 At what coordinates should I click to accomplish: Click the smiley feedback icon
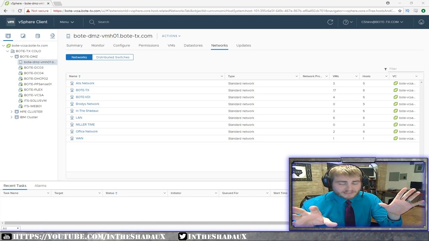[421, 22]
